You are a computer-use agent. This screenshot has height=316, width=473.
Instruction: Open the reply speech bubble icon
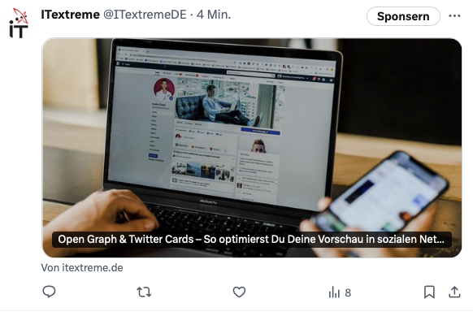49,292
